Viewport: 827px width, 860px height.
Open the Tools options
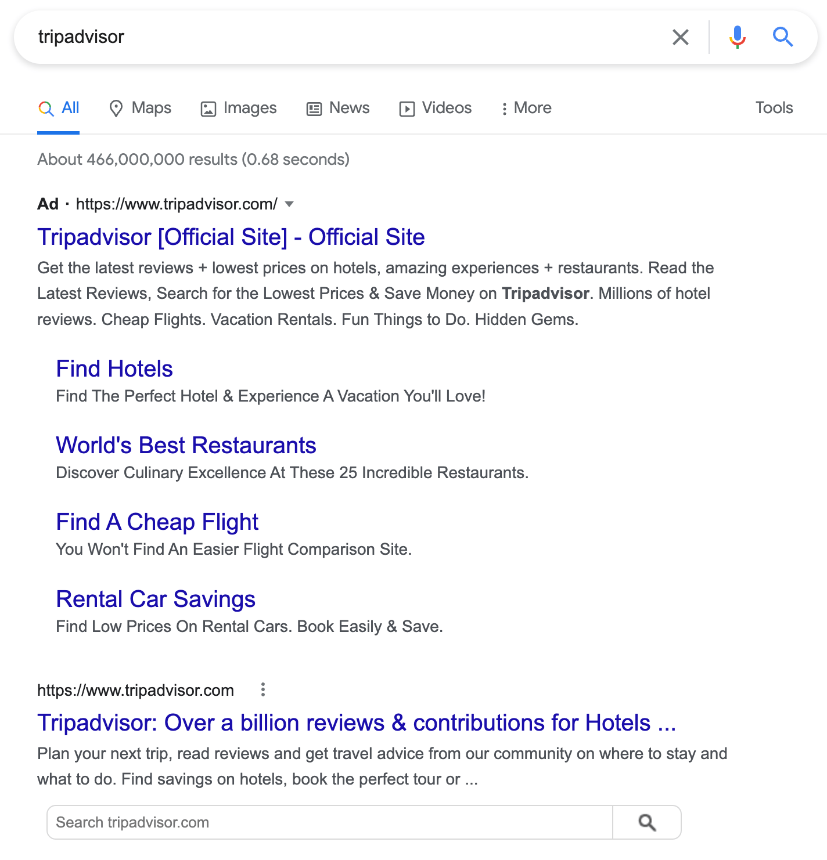click(x=774, y=108)
